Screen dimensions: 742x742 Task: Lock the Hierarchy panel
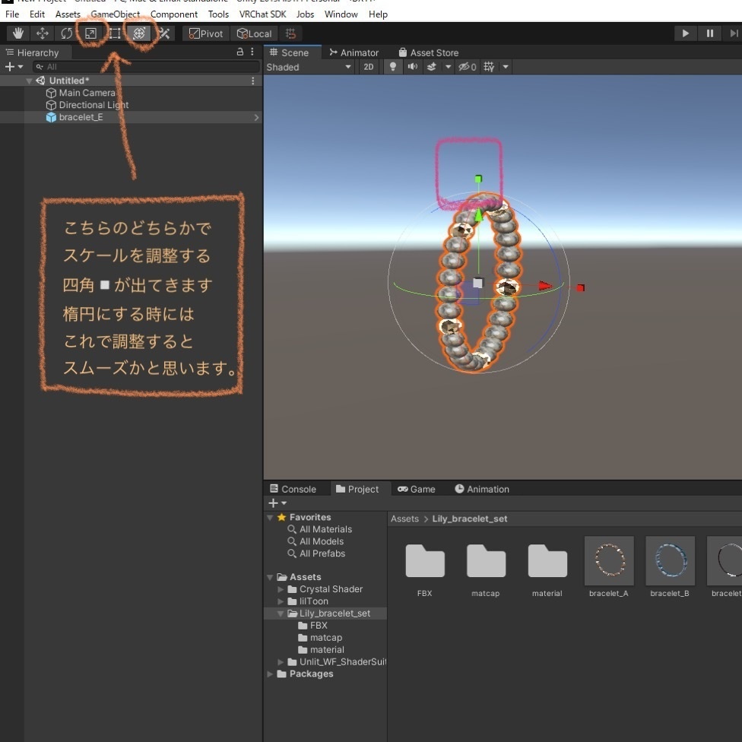pyautogui.click(x=240, y=52)
